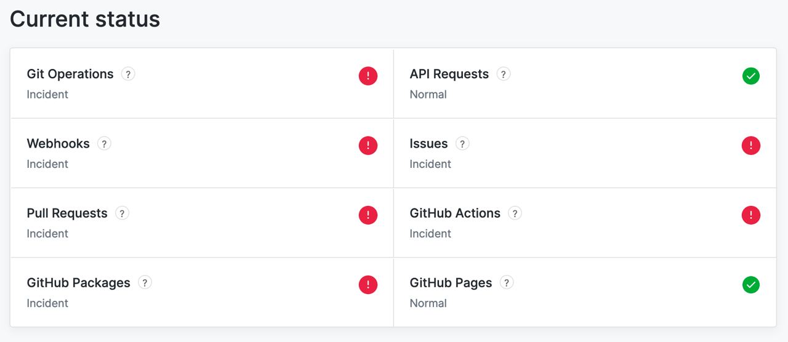The width and height of the screenshot is (788, 342).
Task: Click the red incident icon for Git Operations
Action: 368,76
